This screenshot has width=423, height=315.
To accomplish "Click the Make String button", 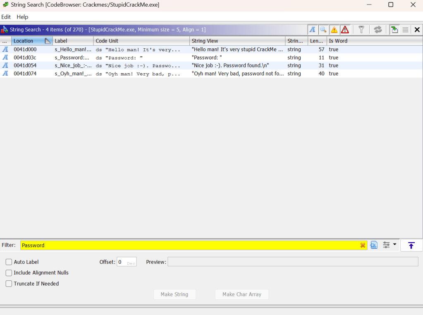I will point(174,294).
